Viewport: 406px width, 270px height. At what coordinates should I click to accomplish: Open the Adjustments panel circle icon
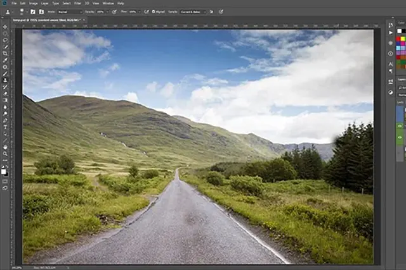pos(391,92)
